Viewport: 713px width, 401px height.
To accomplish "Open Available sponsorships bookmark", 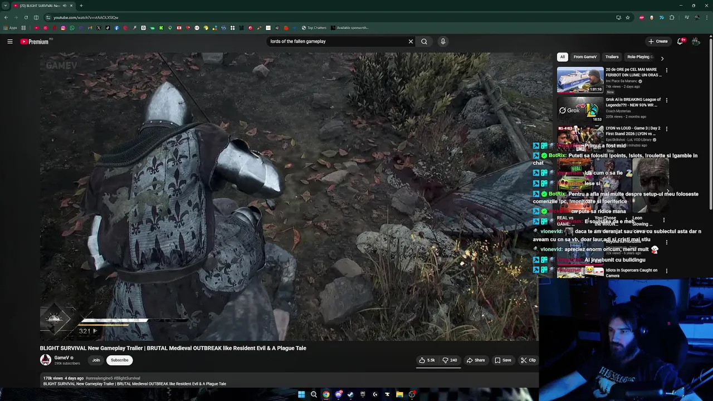I will 349,28.
